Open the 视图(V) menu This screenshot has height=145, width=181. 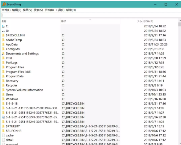click(x=27, y=10)
